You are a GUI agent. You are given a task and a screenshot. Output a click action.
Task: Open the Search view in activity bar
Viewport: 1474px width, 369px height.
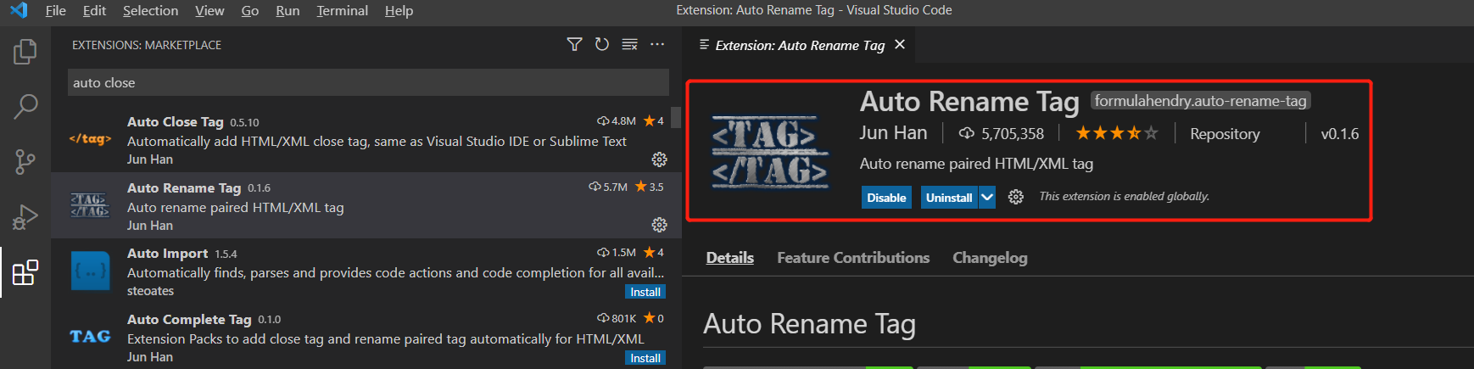pyautogui.click(x=25, y=107)
